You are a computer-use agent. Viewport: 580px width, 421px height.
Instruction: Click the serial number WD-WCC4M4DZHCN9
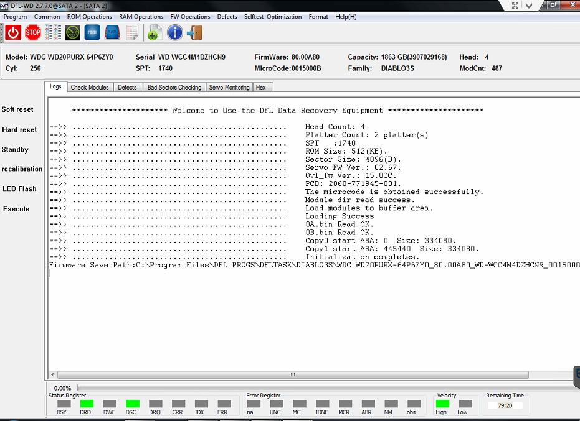pos(192,57)
